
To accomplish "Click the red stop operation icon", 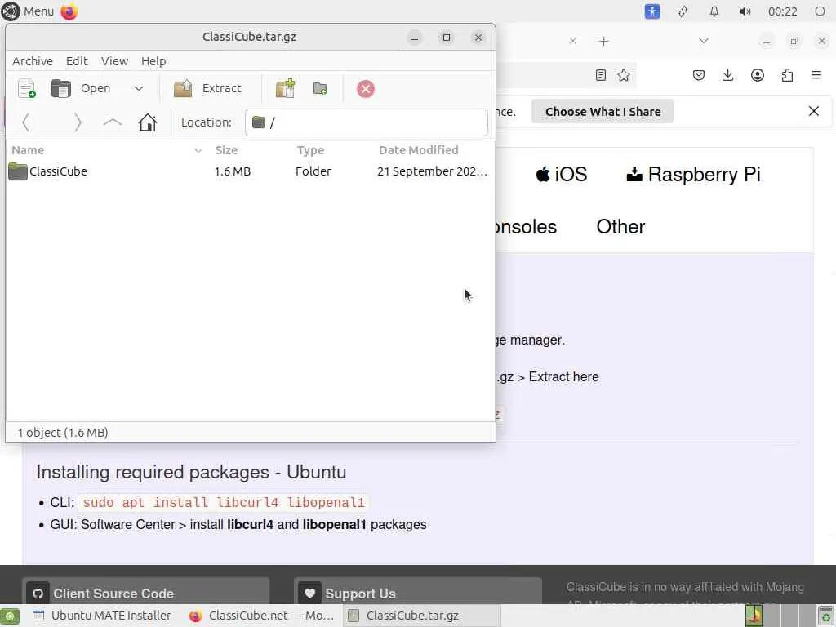I will pos(365,89).
